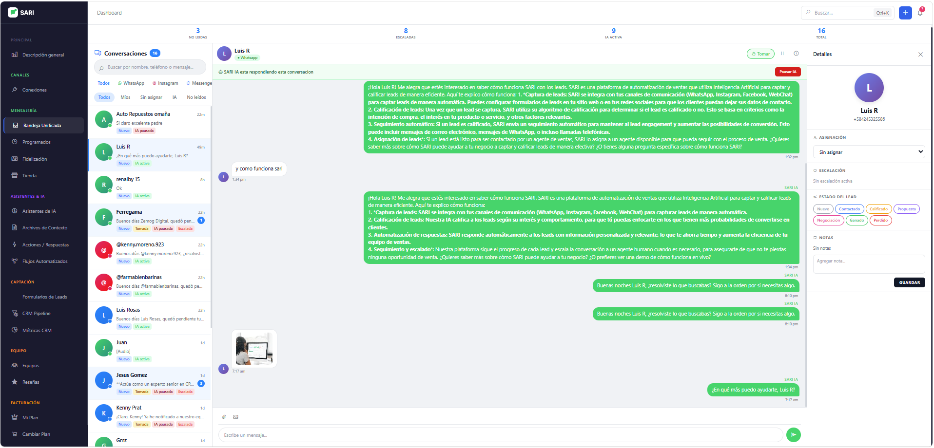This screenshot has height=448, width=934.
Task: Click the info icon in chat header
Action: tap(796, 54)
